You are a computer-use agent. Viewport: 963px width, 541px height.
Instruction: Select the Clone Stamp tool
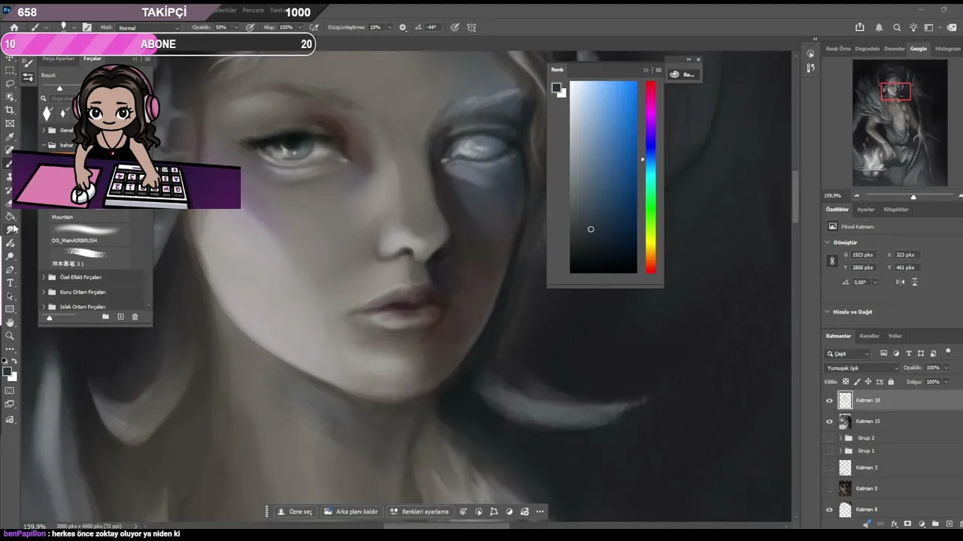(x=11, y=177)
